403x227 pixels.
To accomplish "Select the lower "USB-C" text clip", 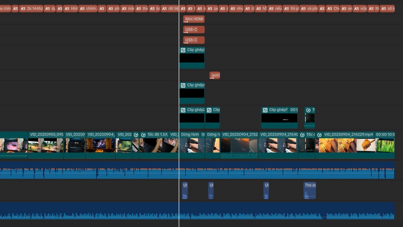I will point(194,40).
